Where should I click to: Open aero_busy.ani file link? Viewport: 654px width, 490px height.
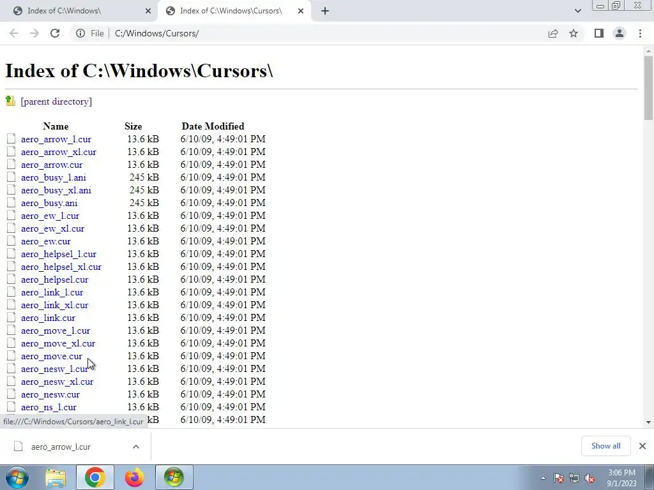click(x=49, y=203)
